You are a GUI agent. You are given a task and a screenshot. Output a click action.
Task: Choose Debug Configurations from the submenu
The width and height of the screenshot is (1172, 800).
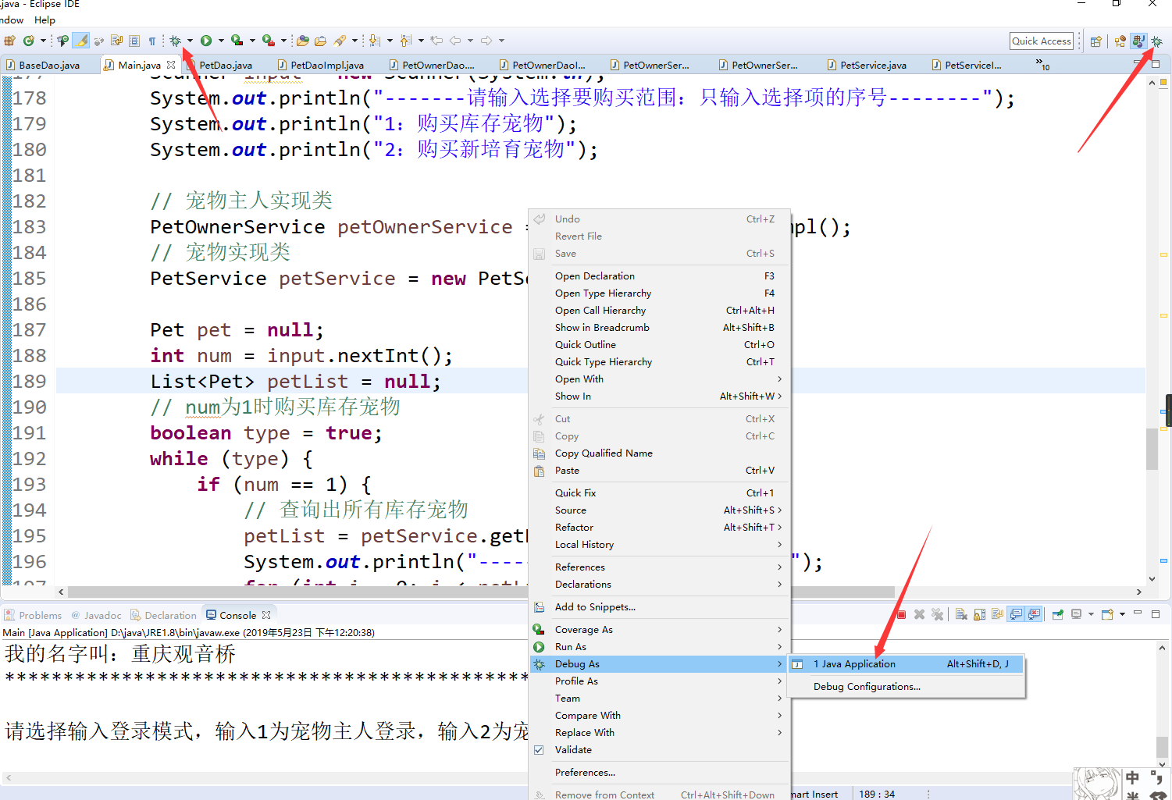pyautogui.click(x=867, y=686)
